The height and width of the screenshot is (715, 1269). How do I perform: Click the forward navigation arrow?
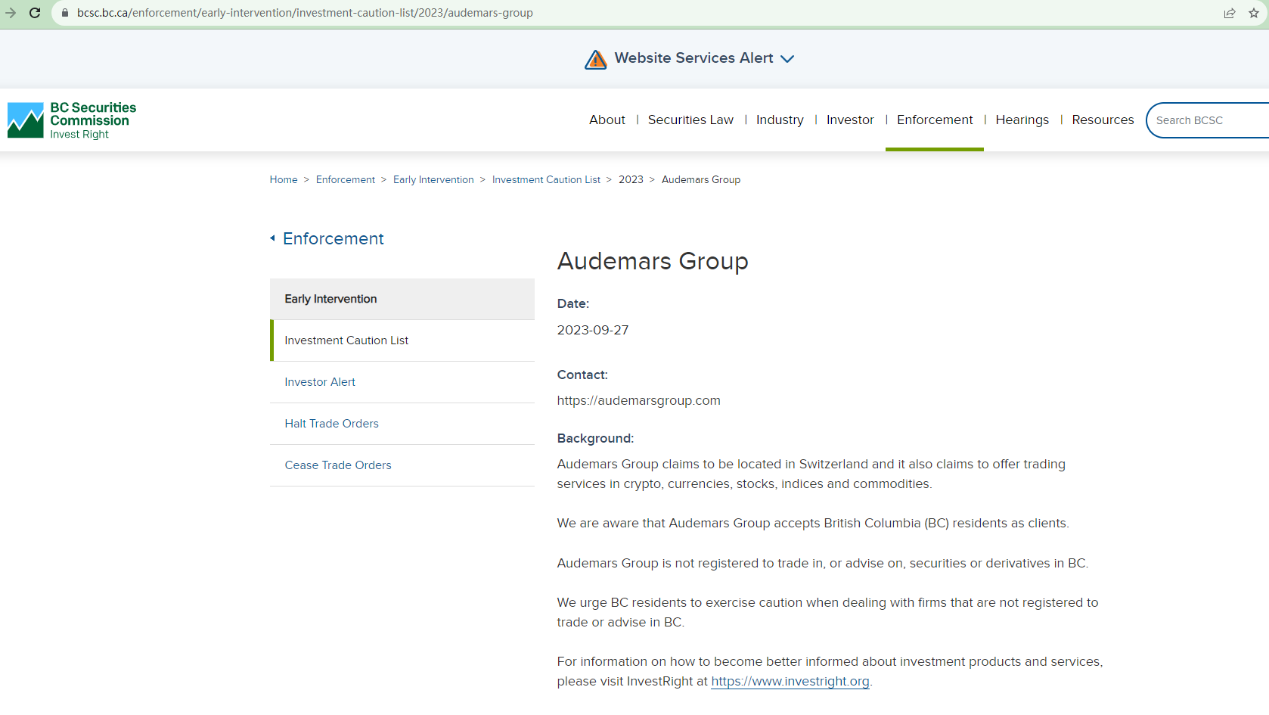11,13
